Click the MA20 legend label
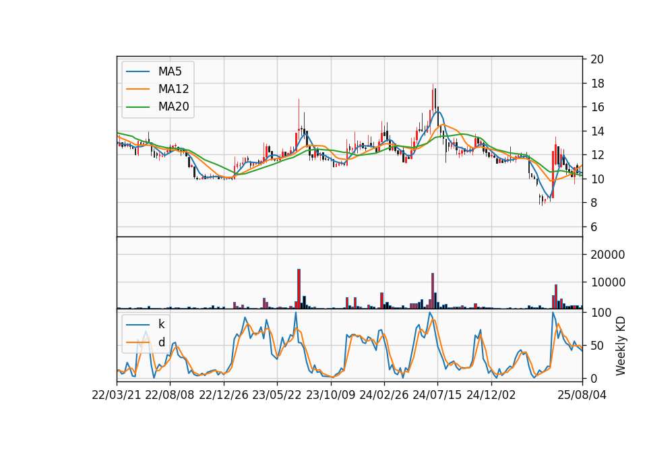This screenshot has height=465, width=647. 173,107
